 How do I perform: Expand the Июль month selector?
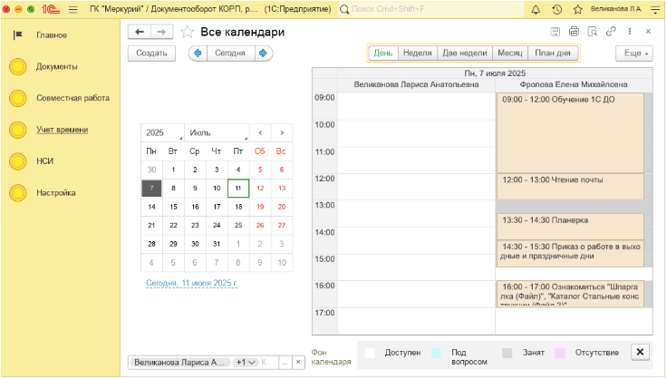(x=216, y=132)
